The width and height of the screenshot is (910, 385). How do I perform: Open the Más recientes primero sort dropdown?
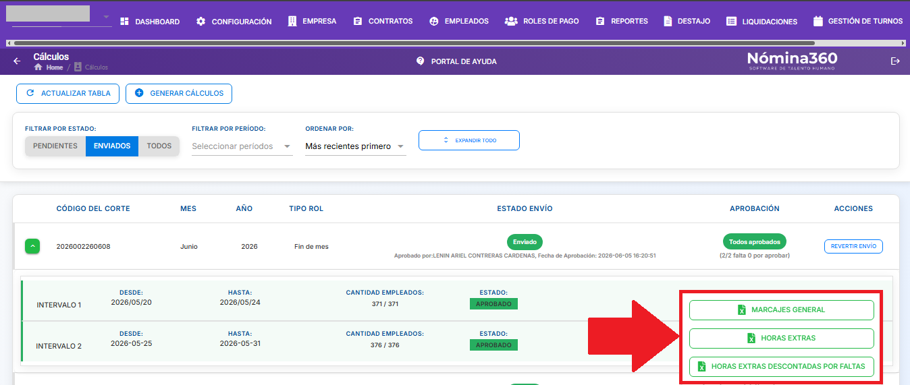356,146
